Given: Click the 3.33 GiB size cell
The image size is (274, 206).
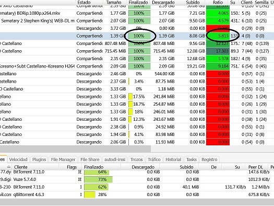Looking at the screenshot, I should pyautogui.click(x=118, y=89).
